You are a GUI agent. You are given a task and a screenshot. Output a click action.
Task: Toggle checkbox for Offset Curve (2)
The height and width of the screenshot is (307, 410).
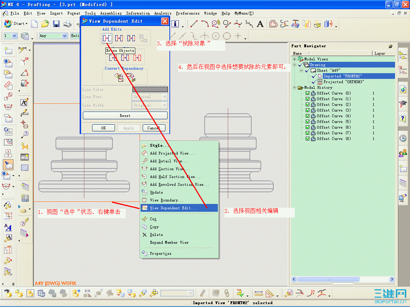click(307, 105)
